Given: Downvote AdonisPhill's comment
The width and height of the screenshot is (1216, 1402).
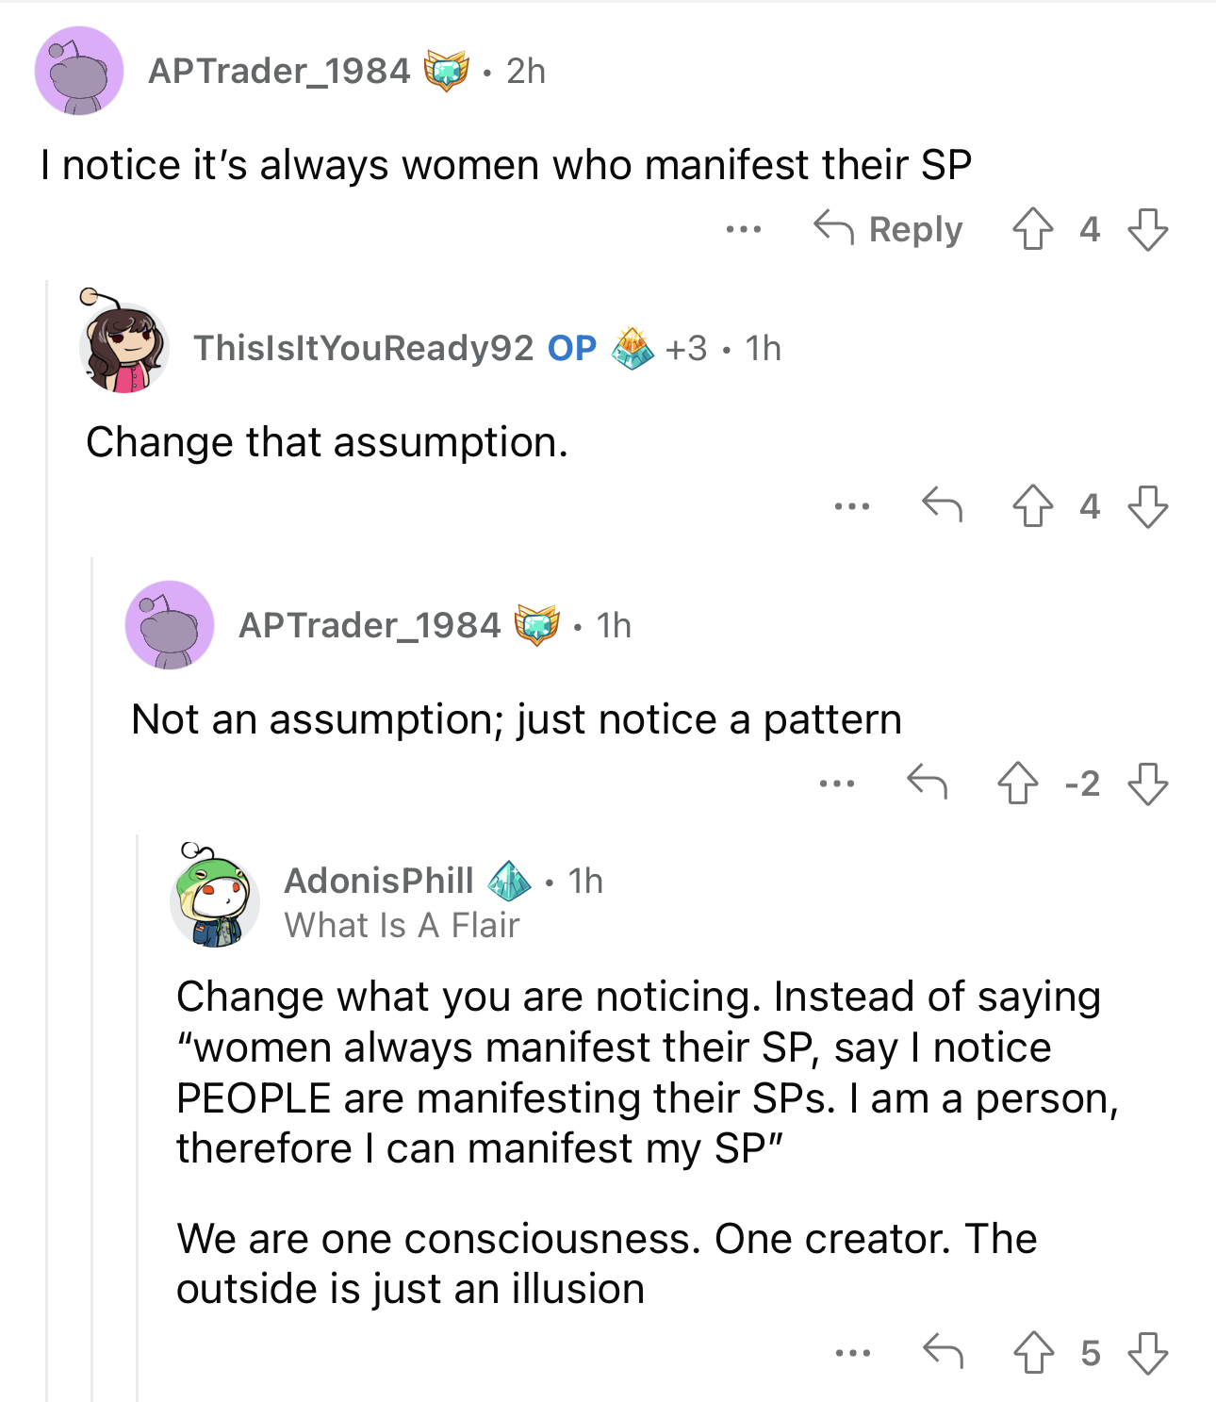Looking at the screenshot, I should coord(1147,1353).
